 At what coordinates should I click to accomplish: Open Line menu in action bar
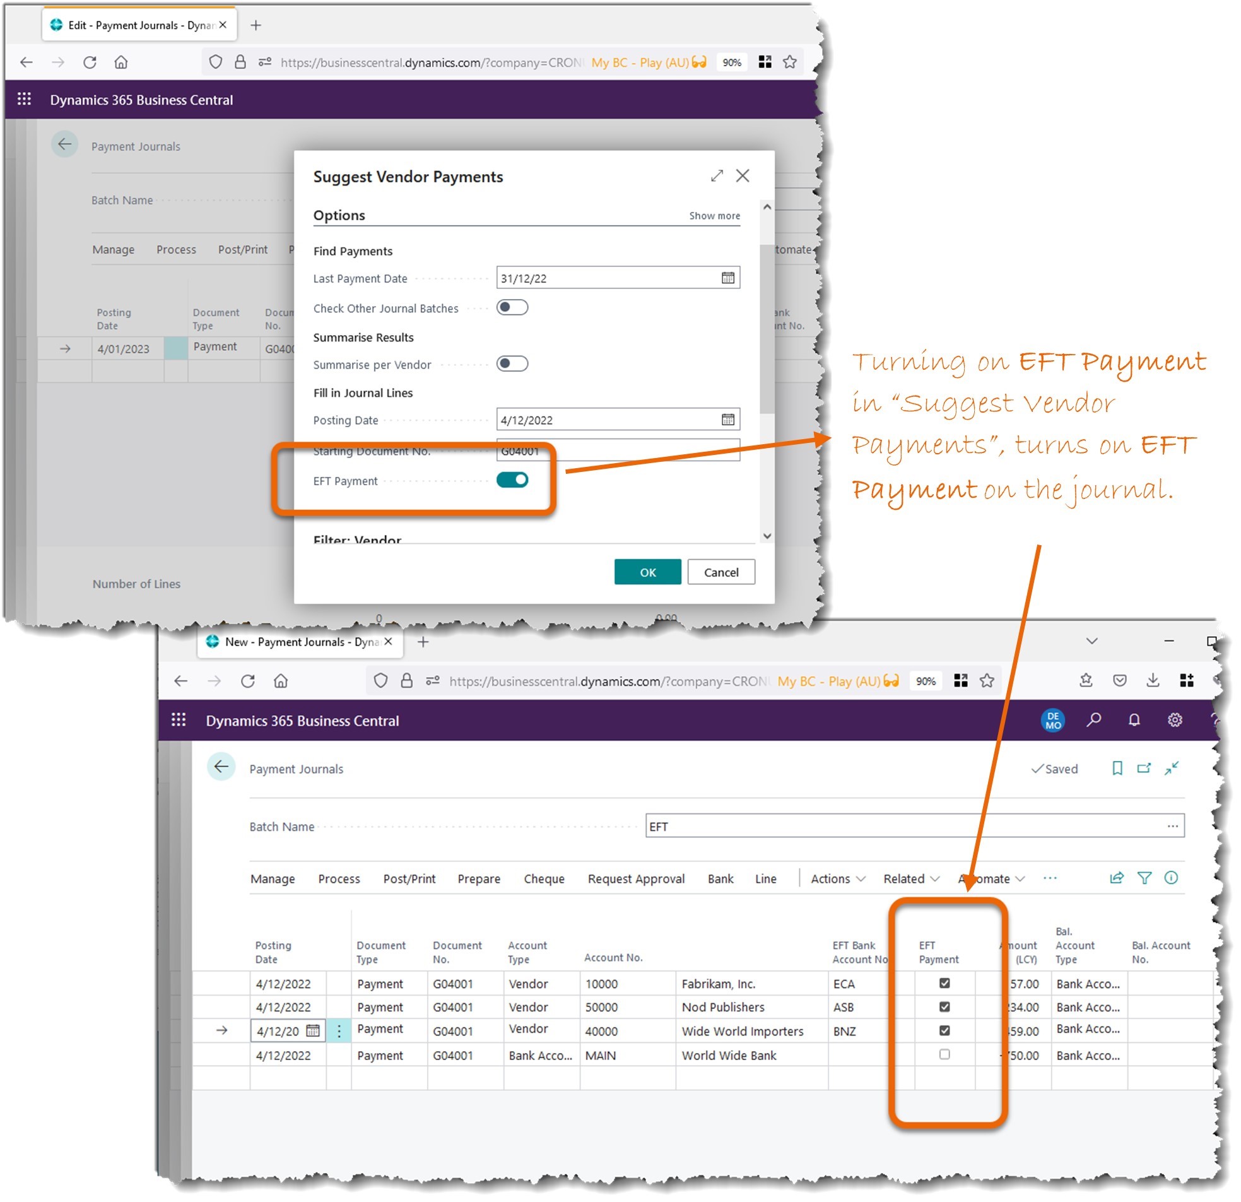pos(765,879)
